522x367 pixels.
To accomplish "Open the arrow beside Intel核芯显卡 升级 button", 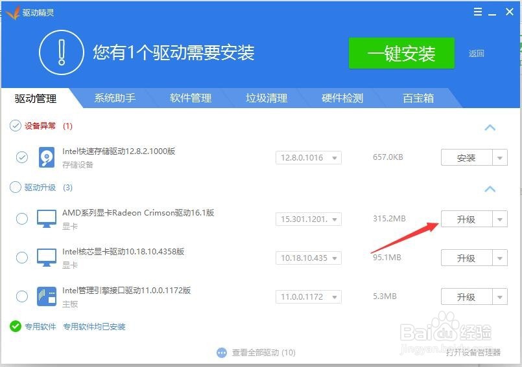I will pyautogui.click(x=500, y=258).
